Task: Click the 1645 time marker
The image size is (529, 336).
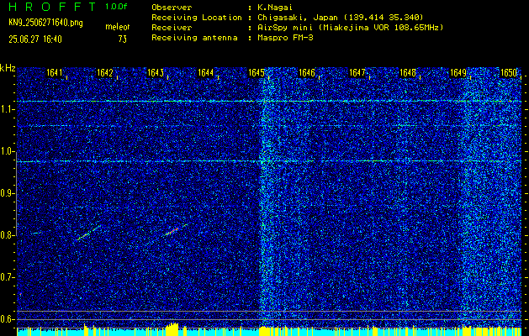Action: [256, 73]
